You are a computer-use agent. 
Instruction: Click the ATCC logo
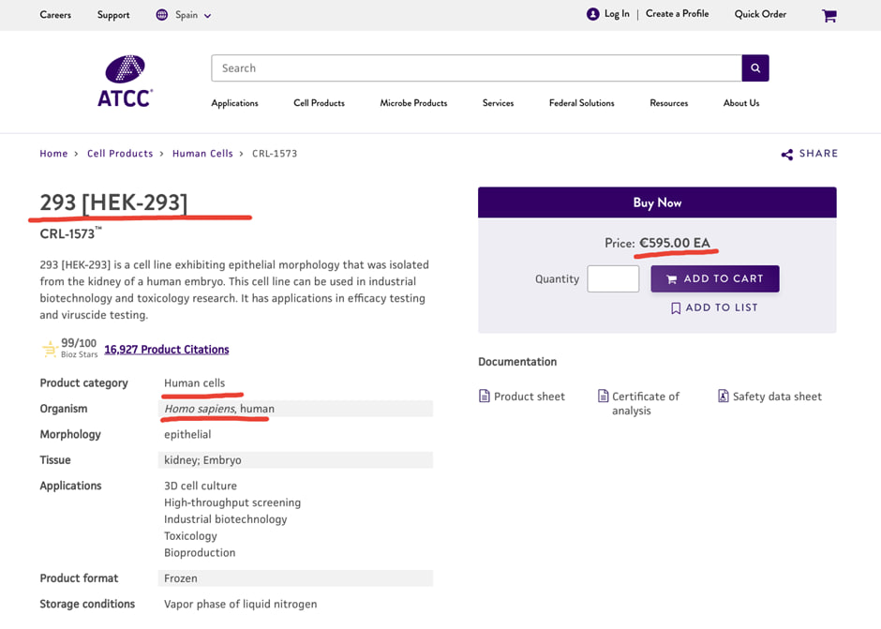(125, 81)
